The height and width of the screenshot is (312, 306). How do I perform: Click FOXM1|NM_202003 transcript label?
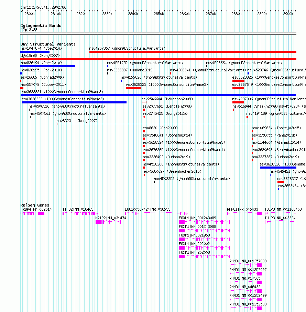194,252
